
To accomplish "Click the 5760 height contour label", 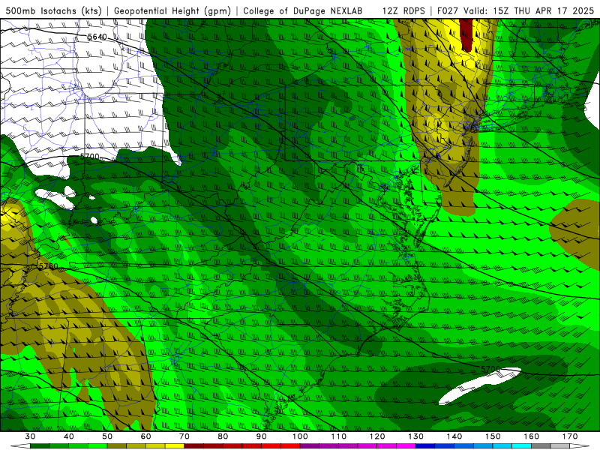I will 49,266.
